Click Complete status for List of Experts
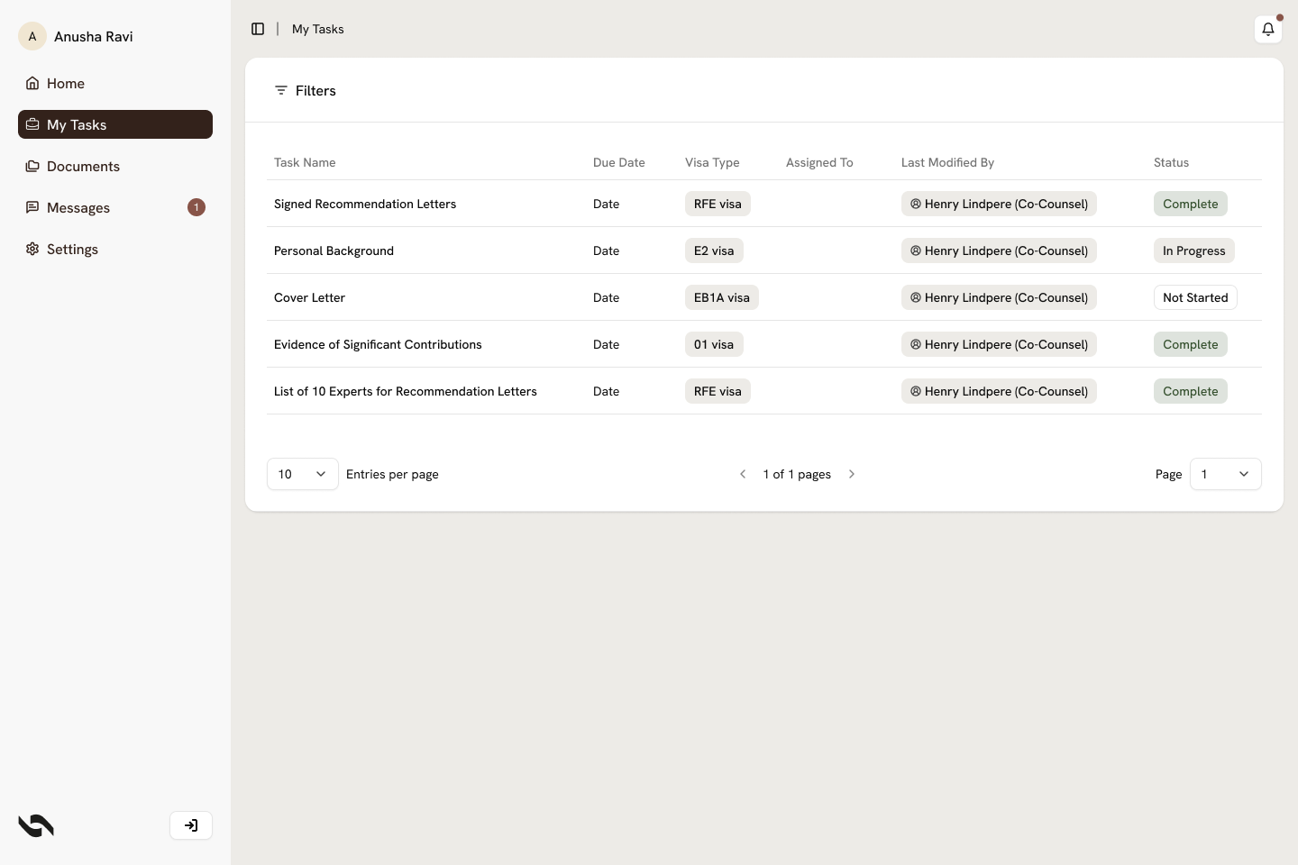This screenshot has width=1298, height=865. click(1191, 391)
